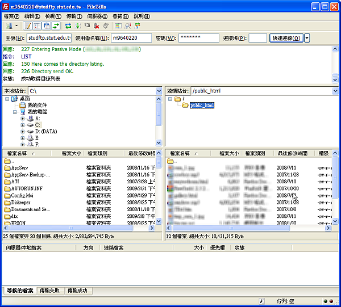The height and width of the screenshot is (307, 341).
Task: Expand the D: (DATA) drive node
Action: [x=22, y=132]
